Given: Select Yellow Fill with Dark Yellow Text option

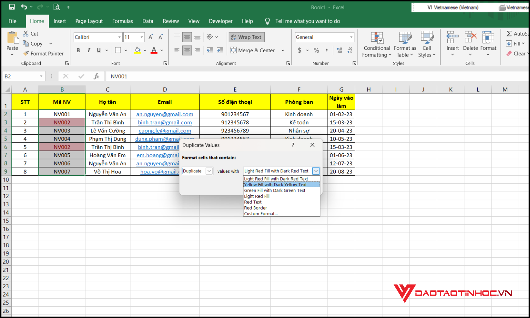Looking at the screenshot, I should pos(282,184).
